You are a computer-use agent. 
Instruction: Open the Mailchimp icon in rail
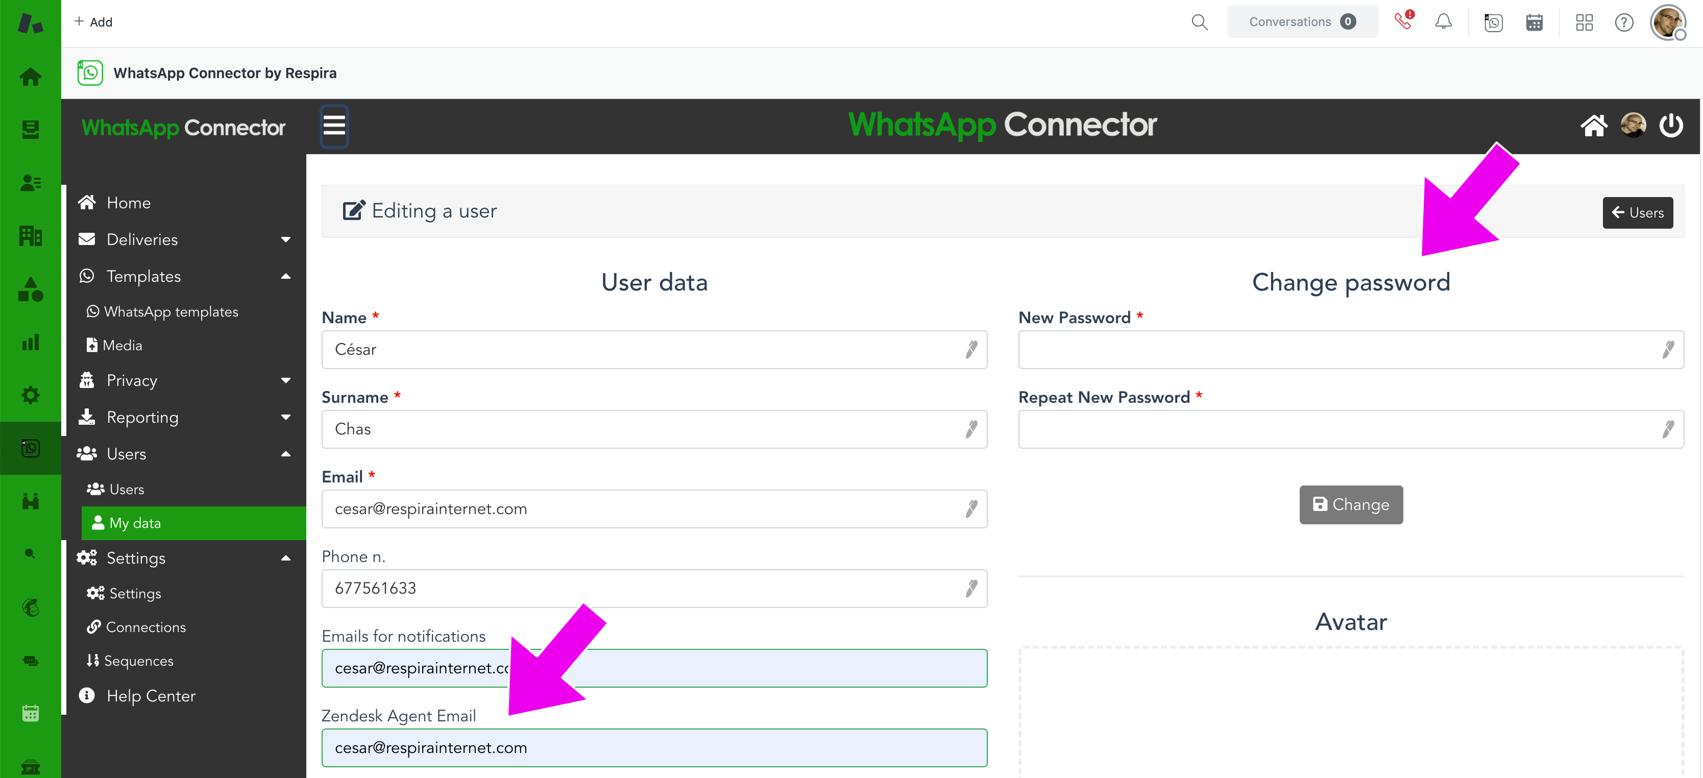(31, 607)
